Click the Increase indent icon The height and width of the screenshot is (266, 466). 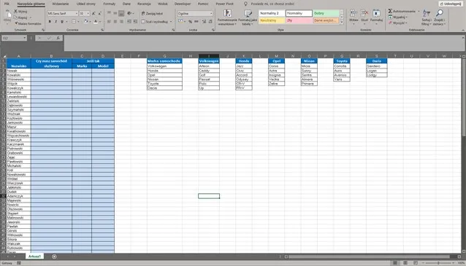coord(135,22)
